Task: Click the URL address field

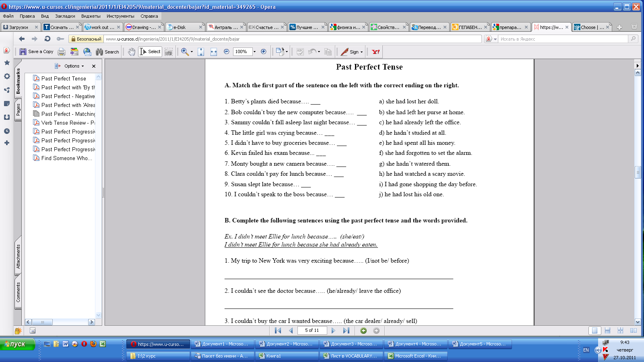Action: (292, 39)
